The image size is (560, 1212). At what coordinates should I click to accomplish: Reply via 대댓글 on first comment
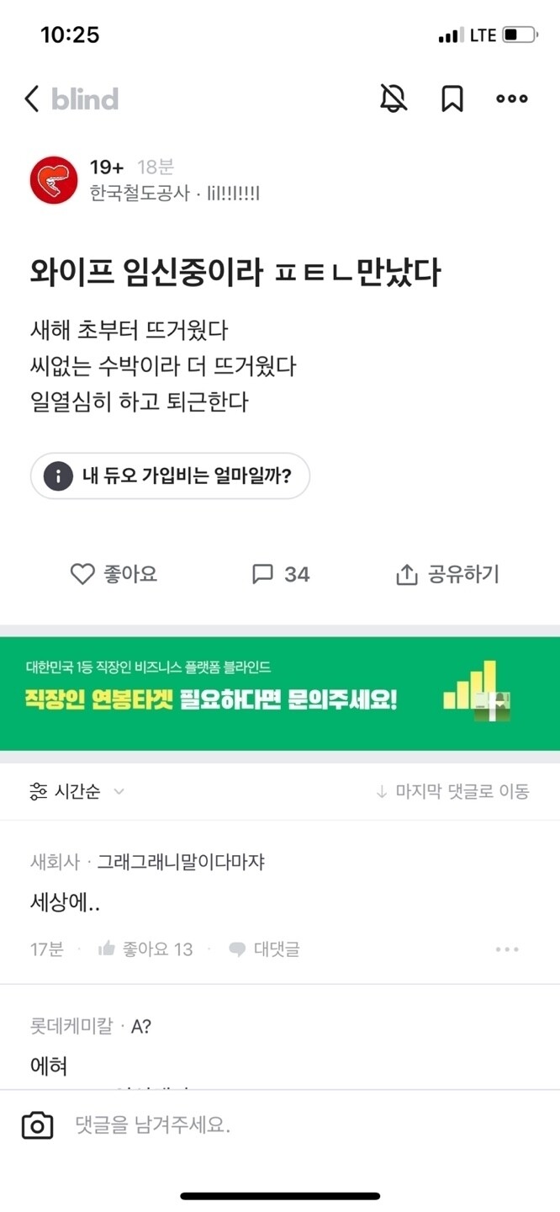tap(264, 949)
